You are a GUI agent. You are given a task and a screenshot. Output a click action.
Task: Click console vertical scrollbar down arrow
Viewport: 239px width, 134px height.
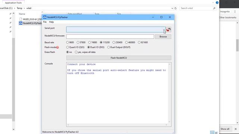[x=169, y=121]
